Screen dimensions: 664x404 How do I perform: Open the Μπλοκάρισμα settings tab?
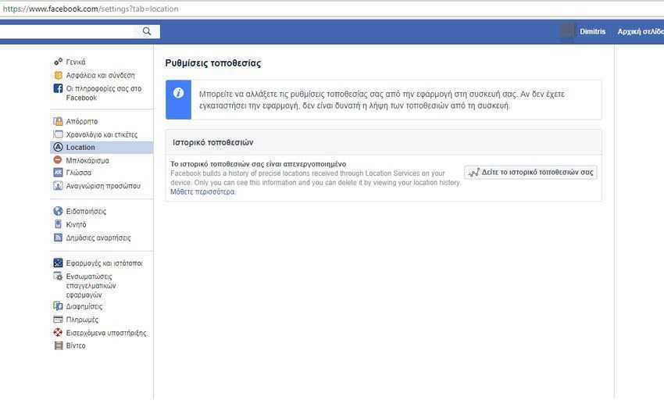click(x=87, y=160)
